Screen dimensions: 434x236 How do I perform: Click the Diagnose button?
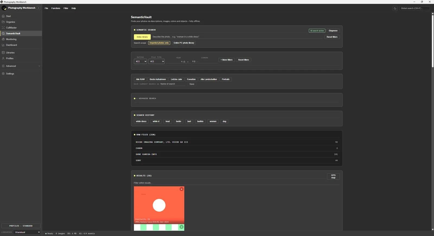[333, 31]
